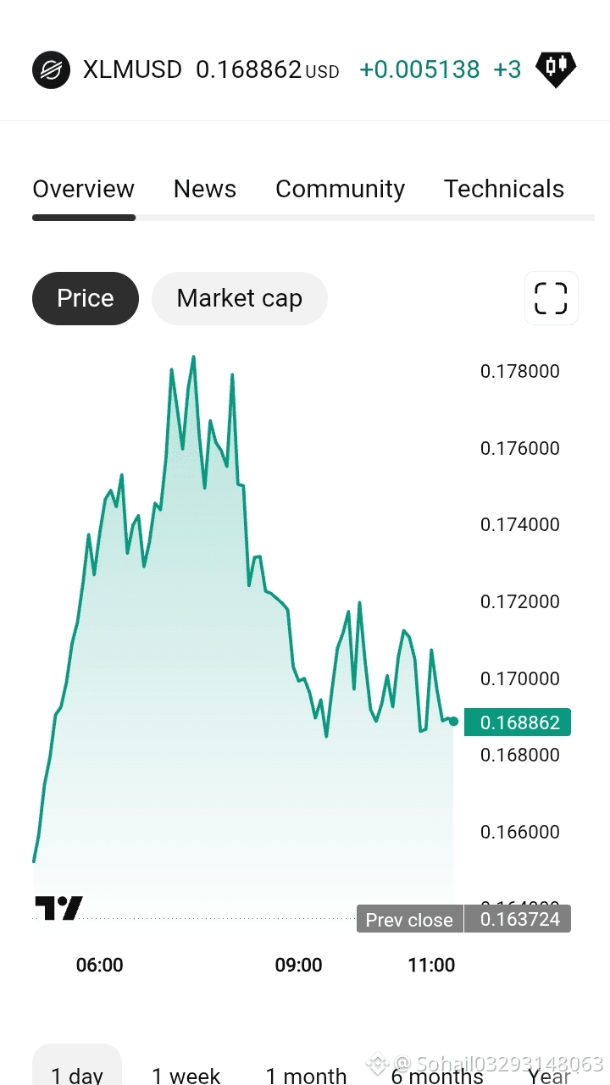Image resolution: width=610 pixels, height=1085 pixels.
Task: Toggle chart to Market cap view
Action: point(240,298)
